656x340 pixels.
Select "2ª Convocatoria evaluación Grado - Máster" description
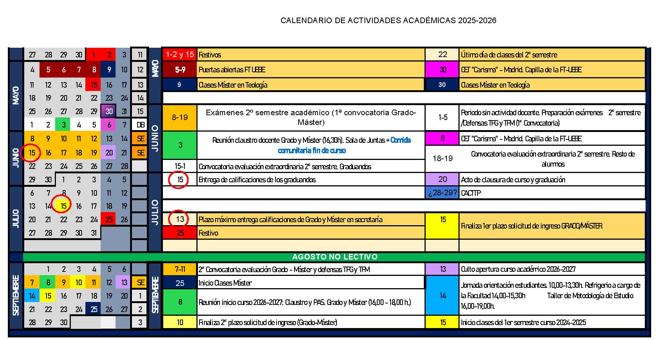284,270
